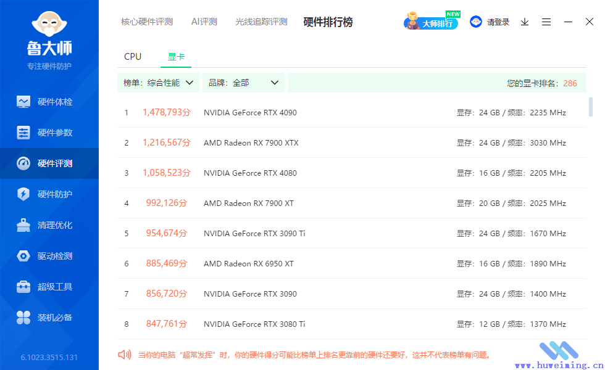
Task: Switch to 光线追踪评测 tab
Action: pos(261,22)
